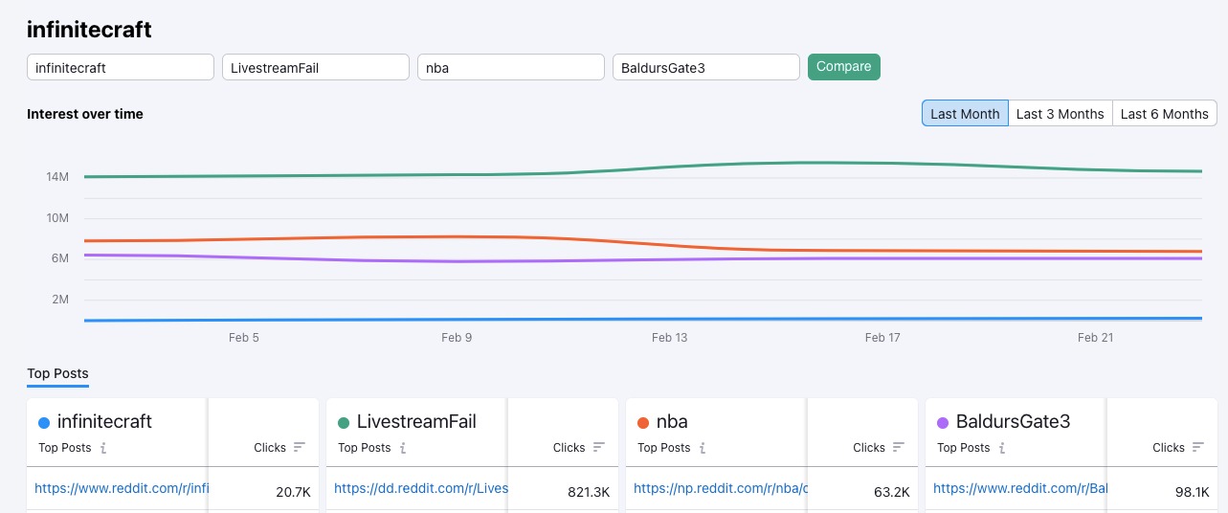The height and width of the screenshot is (513, 1228).
Task: Switch to Last 6 Months range
Action: 1164,113
